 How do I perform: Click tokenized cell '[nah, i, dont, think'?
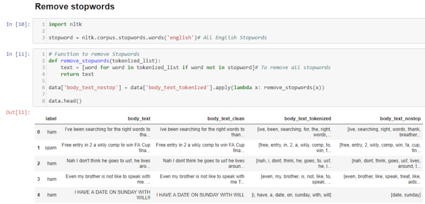(293, 163)
